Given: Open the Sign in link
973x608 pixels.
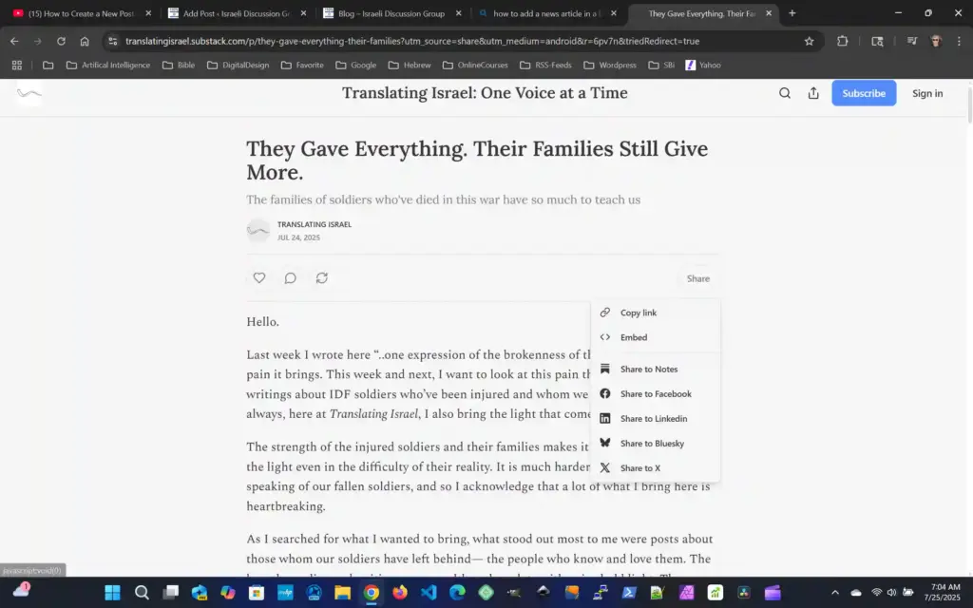Looking at the screenshot, I should point(927,93).
